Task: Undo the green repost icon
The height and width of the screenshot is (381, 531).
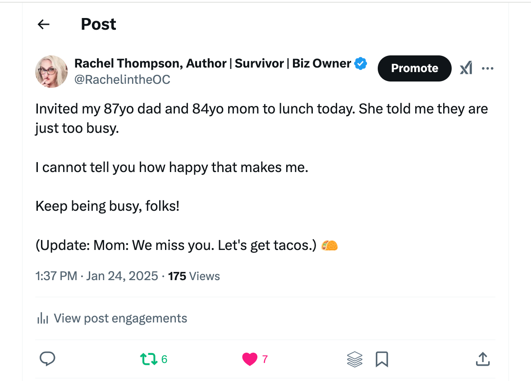Action: tap(149, 359)
